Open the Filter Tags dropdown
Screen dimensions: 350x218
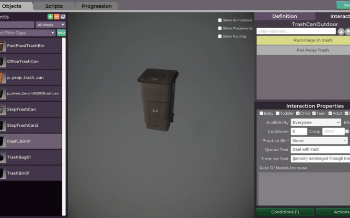point(27,33)
